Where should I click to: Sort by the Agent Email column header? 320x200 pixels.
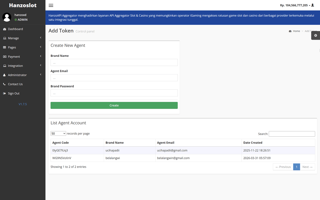198,143
